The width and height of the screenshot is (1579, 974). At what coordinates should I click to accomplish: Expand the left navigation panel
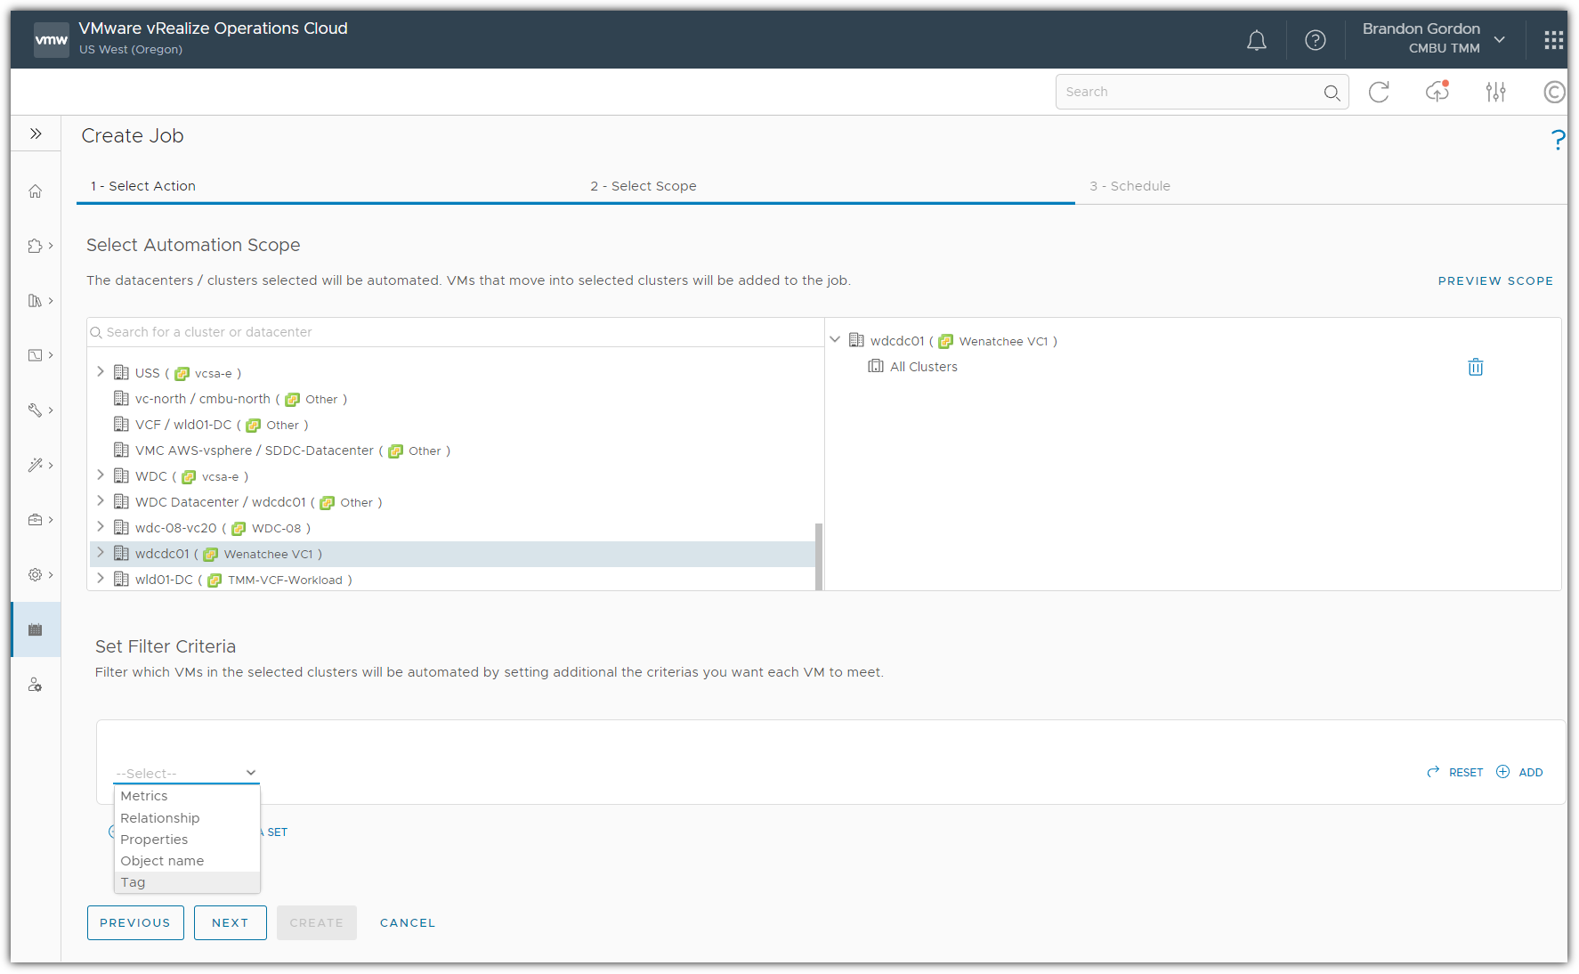36,134
